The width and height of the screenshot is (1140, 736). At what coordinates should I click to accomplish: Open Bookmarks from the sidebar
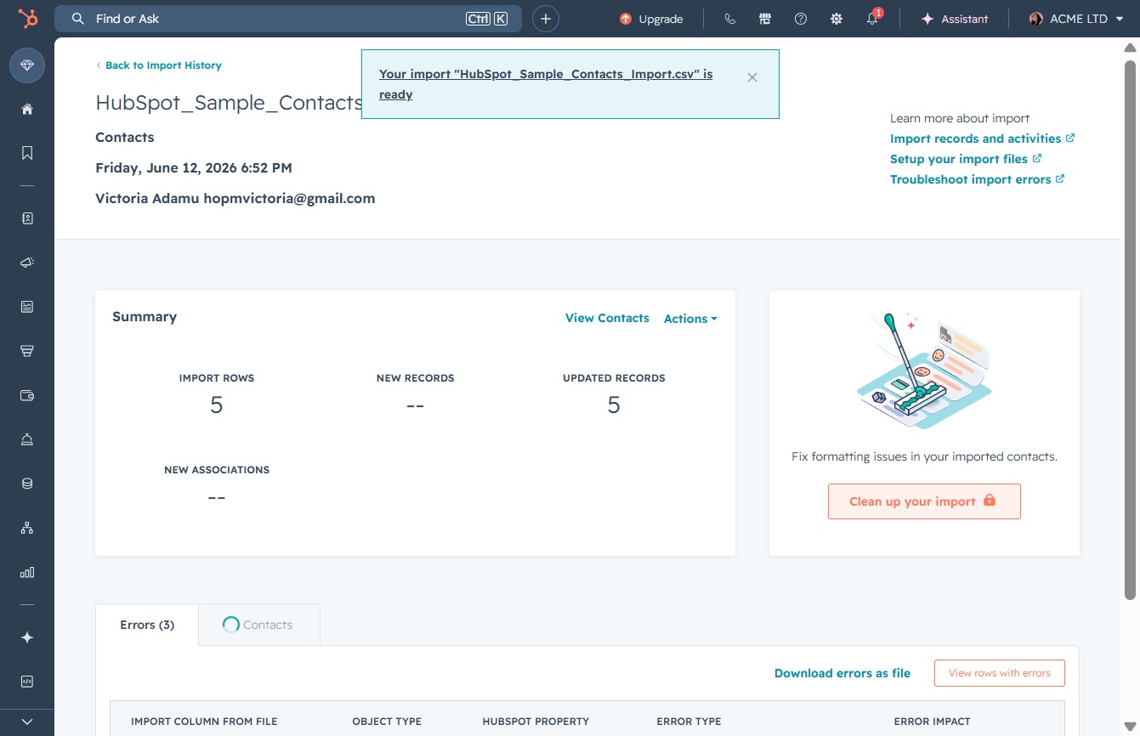pyautogui.click(x=27, y=153)
